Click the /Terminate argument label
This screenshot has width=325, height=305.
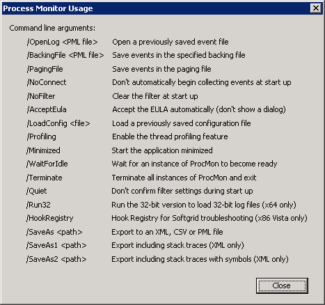(x=44, y=178)
